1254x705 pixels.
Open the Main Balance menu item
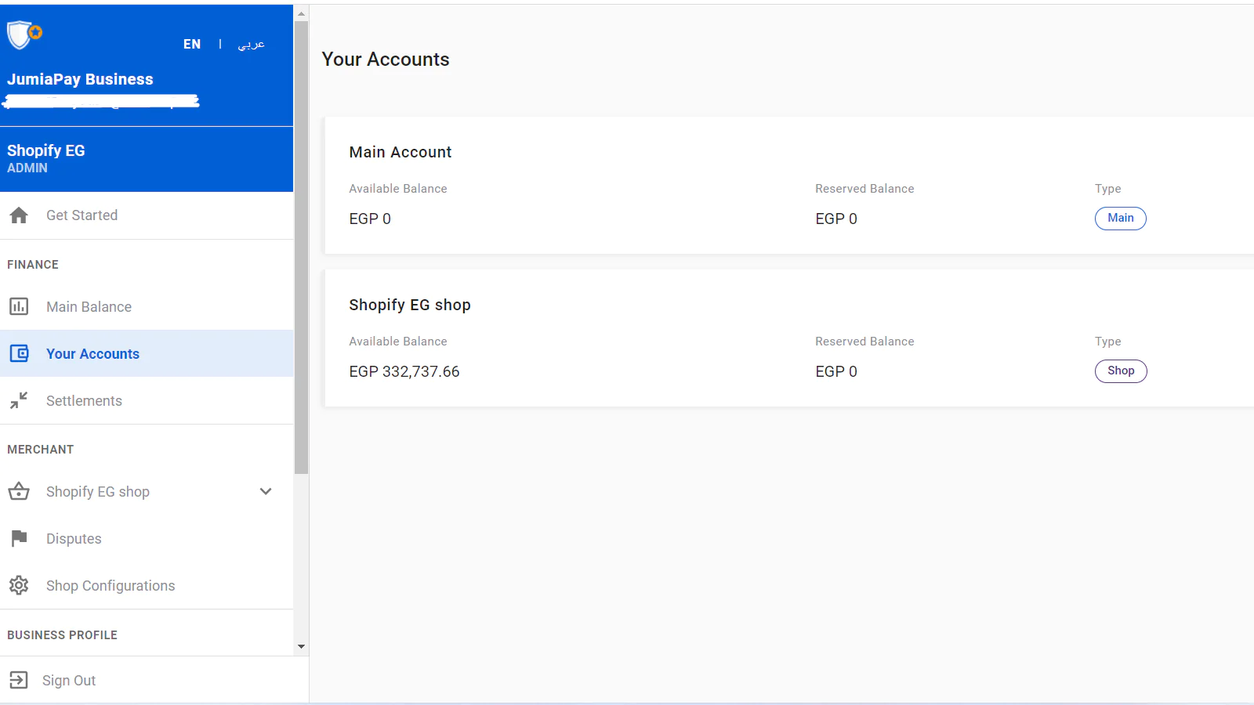pos(89,307)
